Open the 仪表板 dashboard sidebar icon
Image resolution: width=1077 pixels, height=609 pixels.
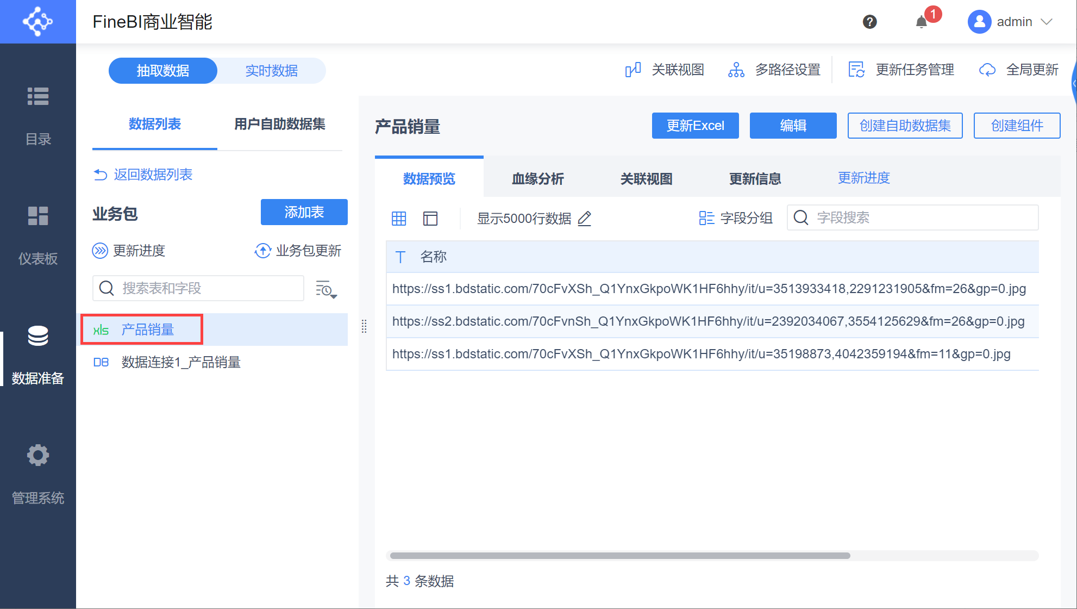(x=38, y=216)
